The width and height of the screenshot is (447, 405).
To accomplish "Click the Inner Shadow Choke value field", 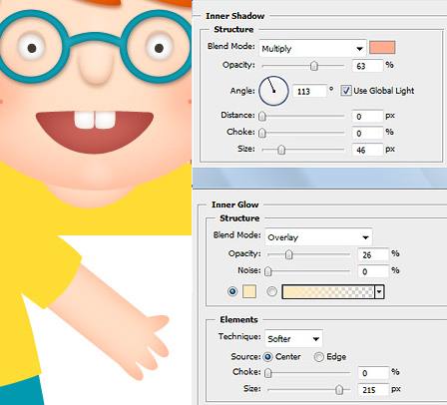I will (x=367, y=133).
